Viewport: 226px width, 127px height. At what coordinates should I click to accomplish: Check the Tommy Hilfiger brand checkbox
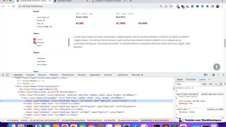[35, 27]
